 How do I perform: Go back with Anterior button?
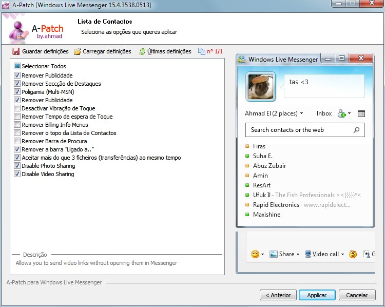[x=278, y=295]
